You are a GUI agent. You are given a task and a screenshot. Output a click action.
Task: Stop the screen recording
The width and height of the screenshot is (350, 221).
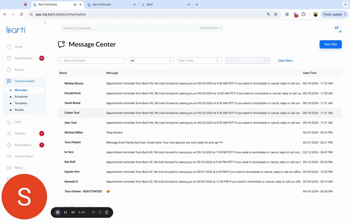[x=58, y=212]
